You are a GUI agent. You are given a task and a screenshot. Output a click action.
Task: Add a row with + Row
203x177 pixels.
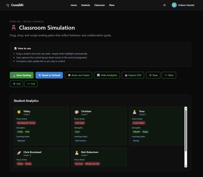coord(153,75)
